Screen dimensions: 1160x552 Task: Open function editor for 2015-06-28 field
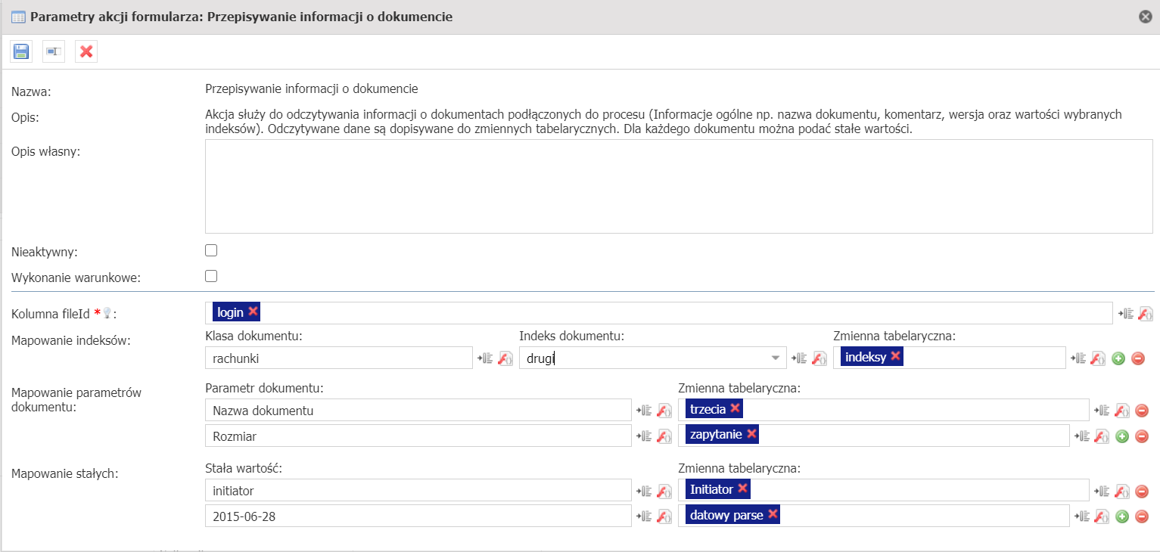point(664,516)
